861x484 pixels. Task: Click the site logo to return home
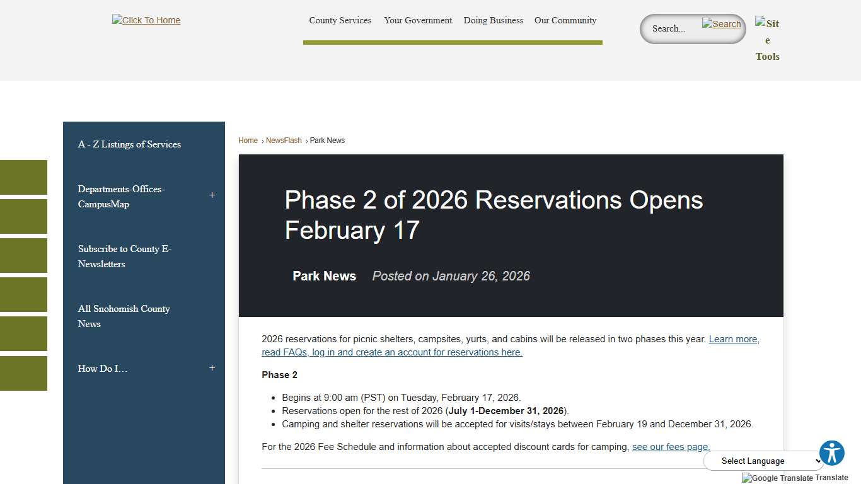[x=146, y=20]
